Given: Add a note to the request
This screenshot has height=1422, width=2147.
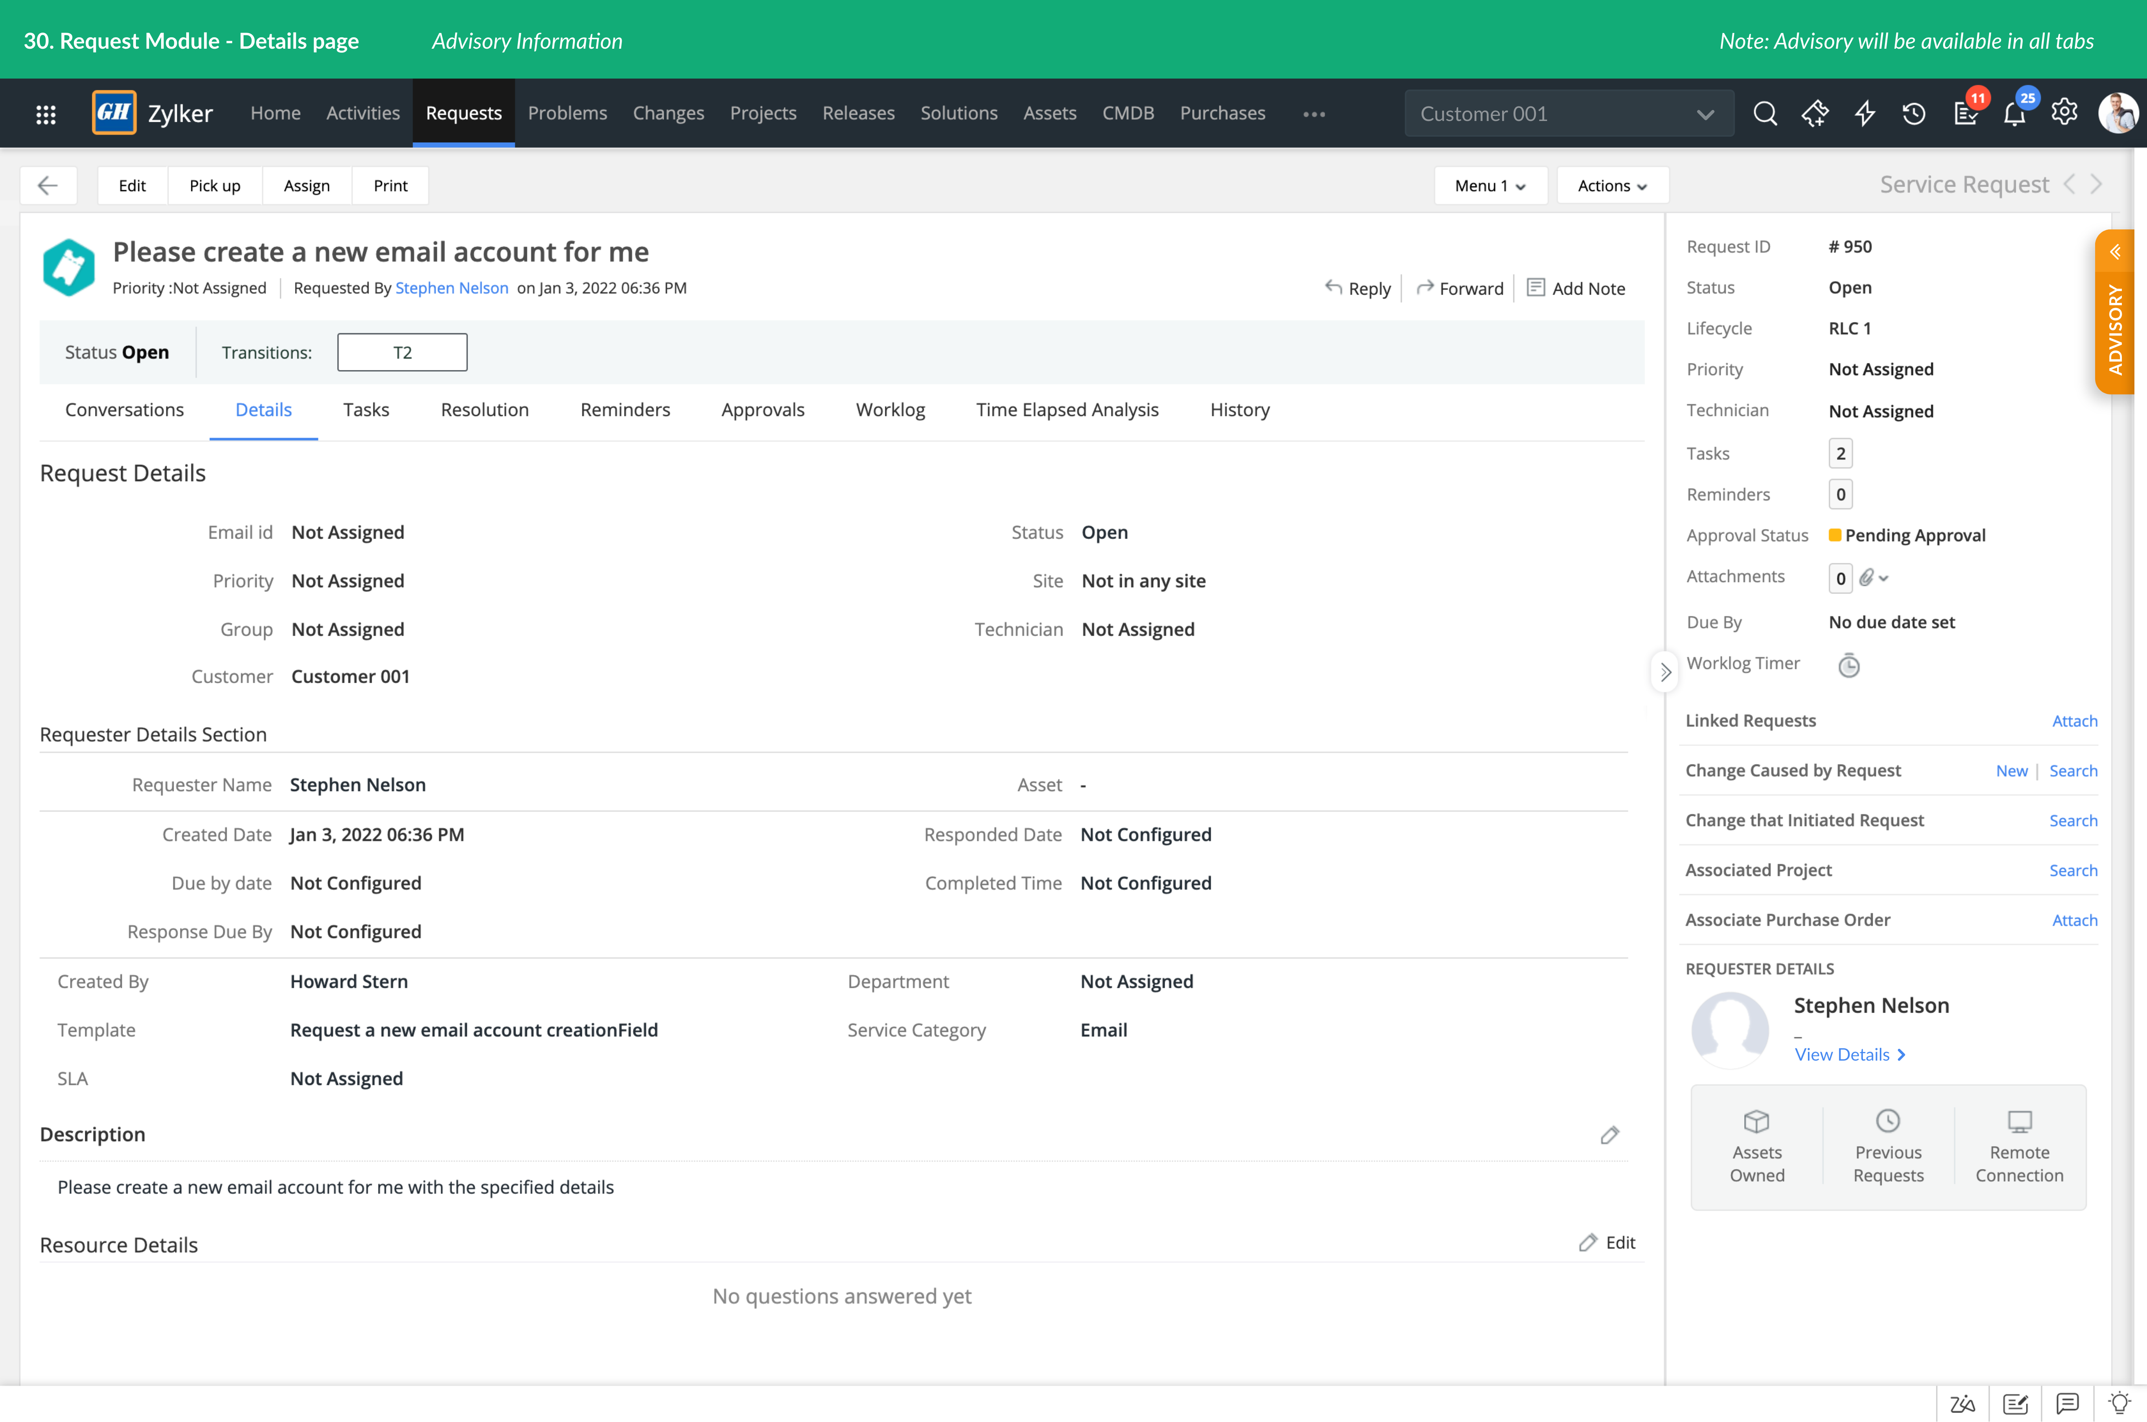Looking at the screenshot, I should point(1576,288).
